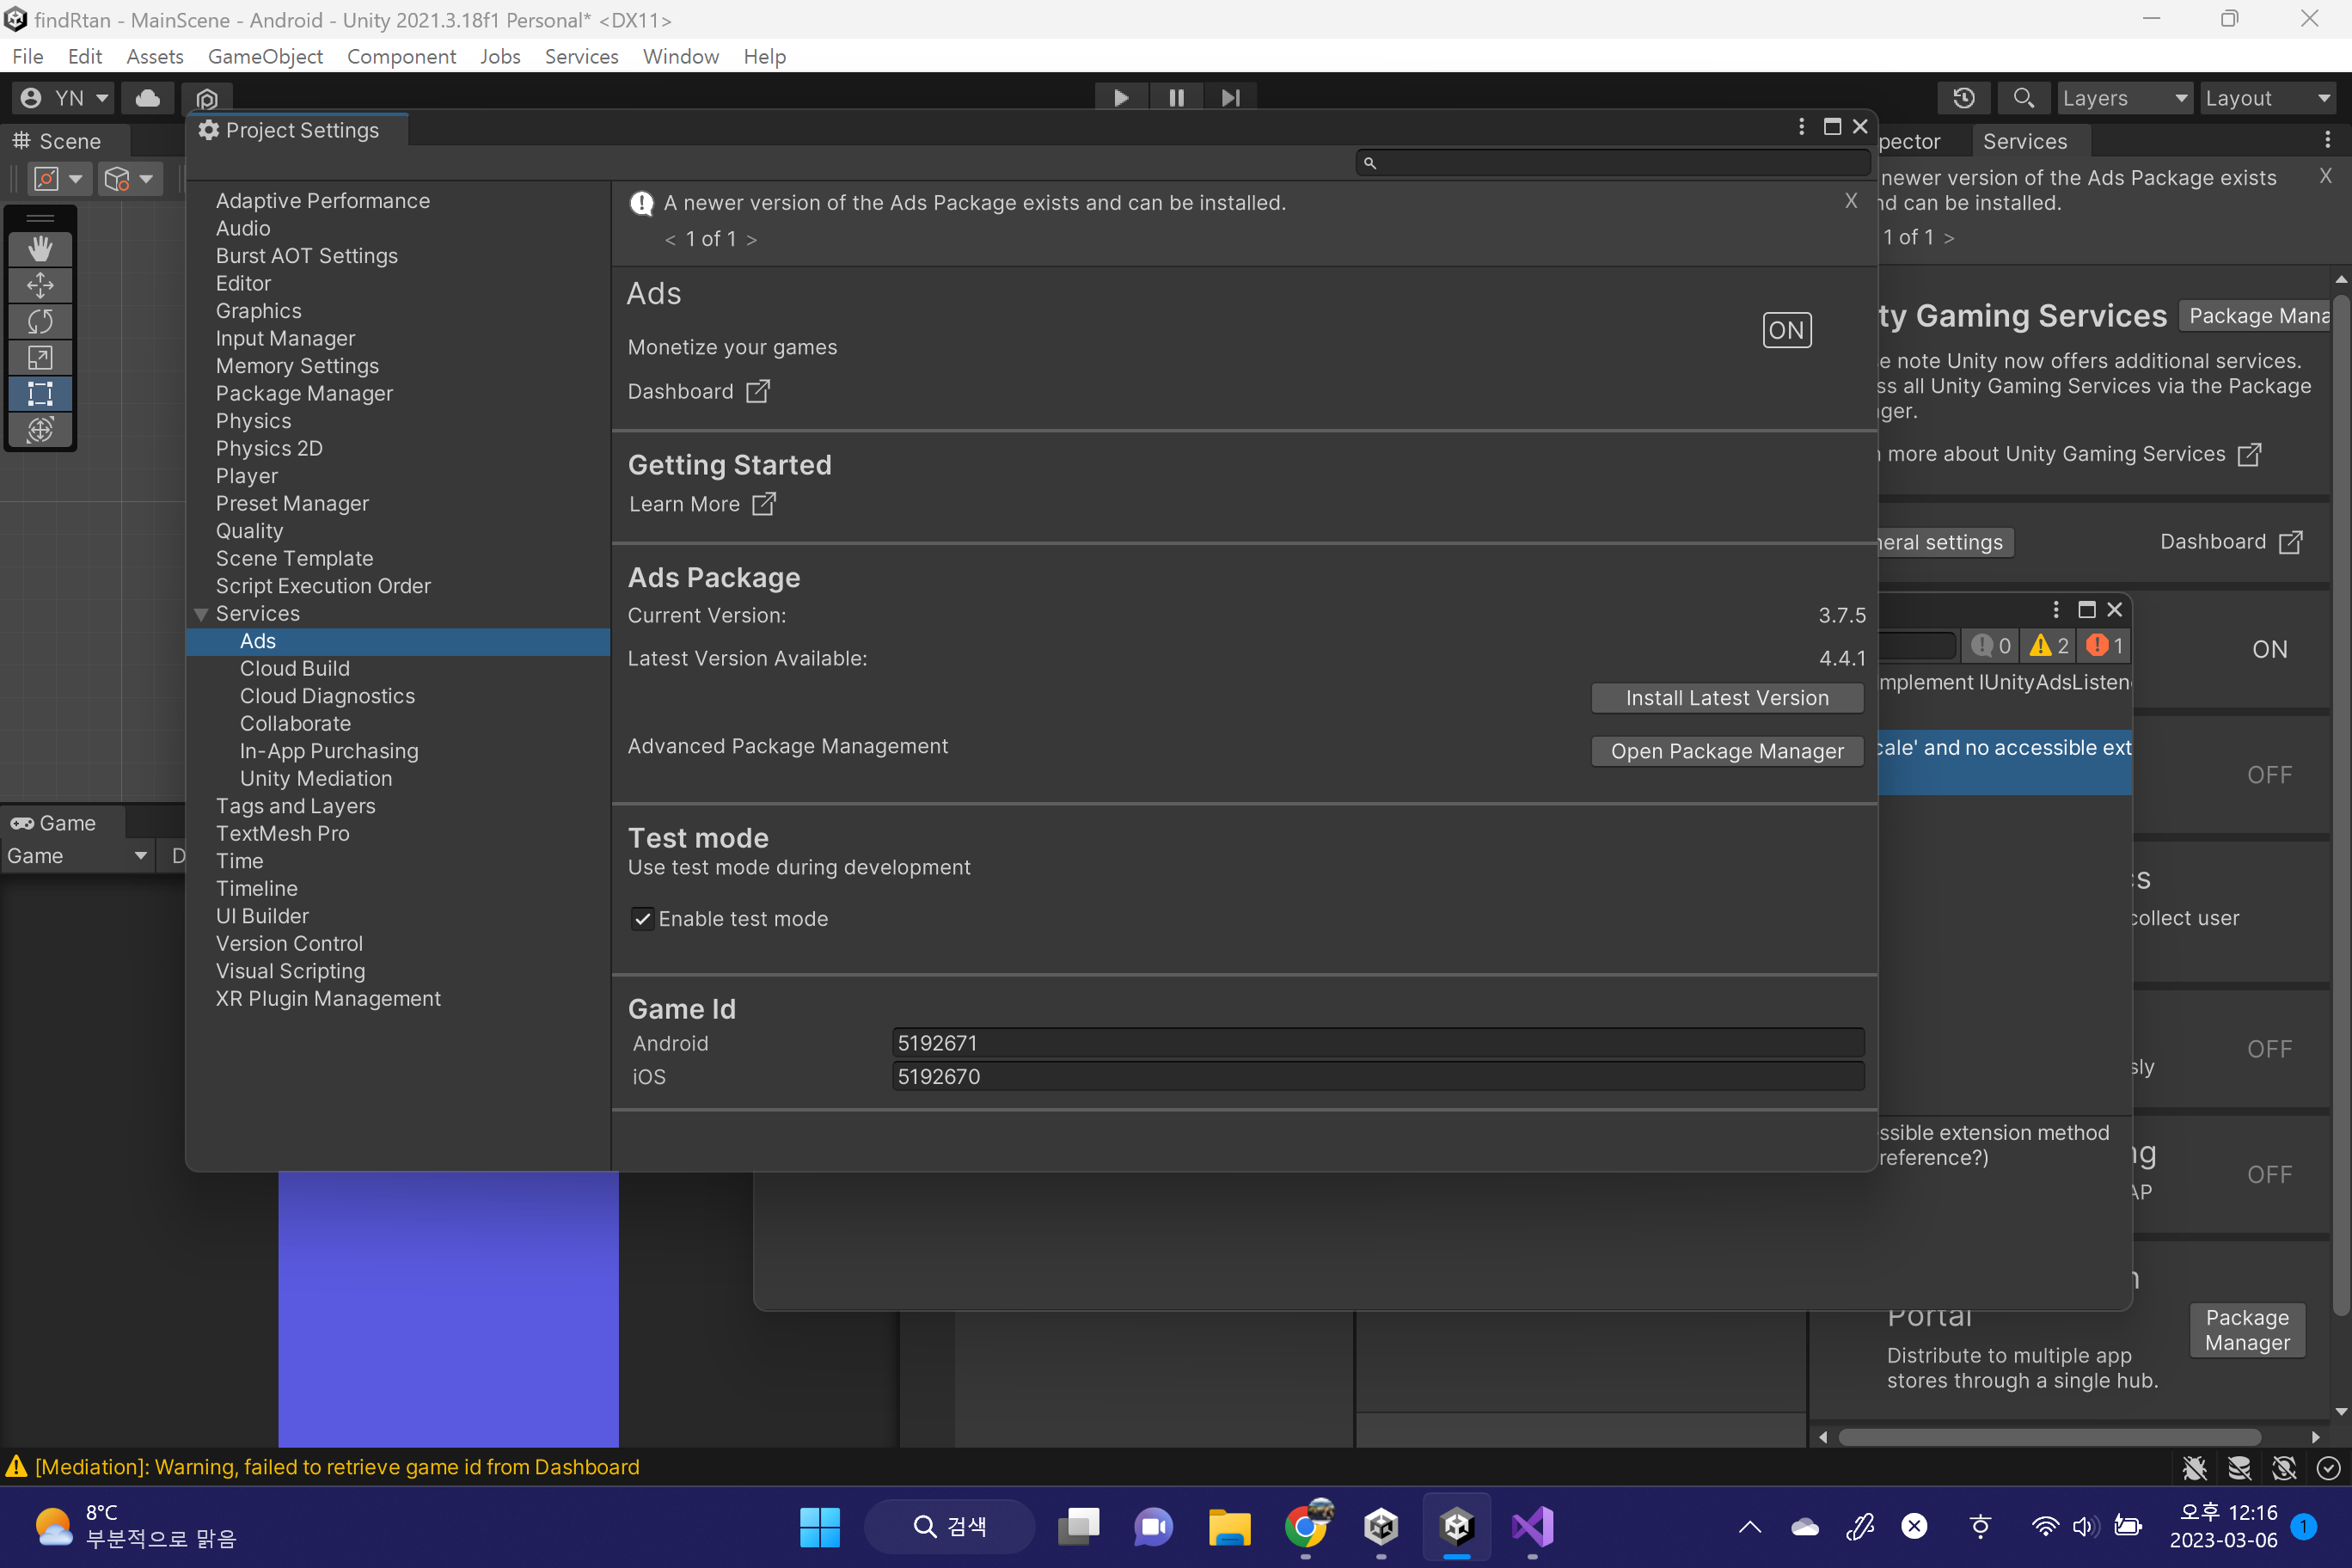Open the Component menu

pos(401,57)
